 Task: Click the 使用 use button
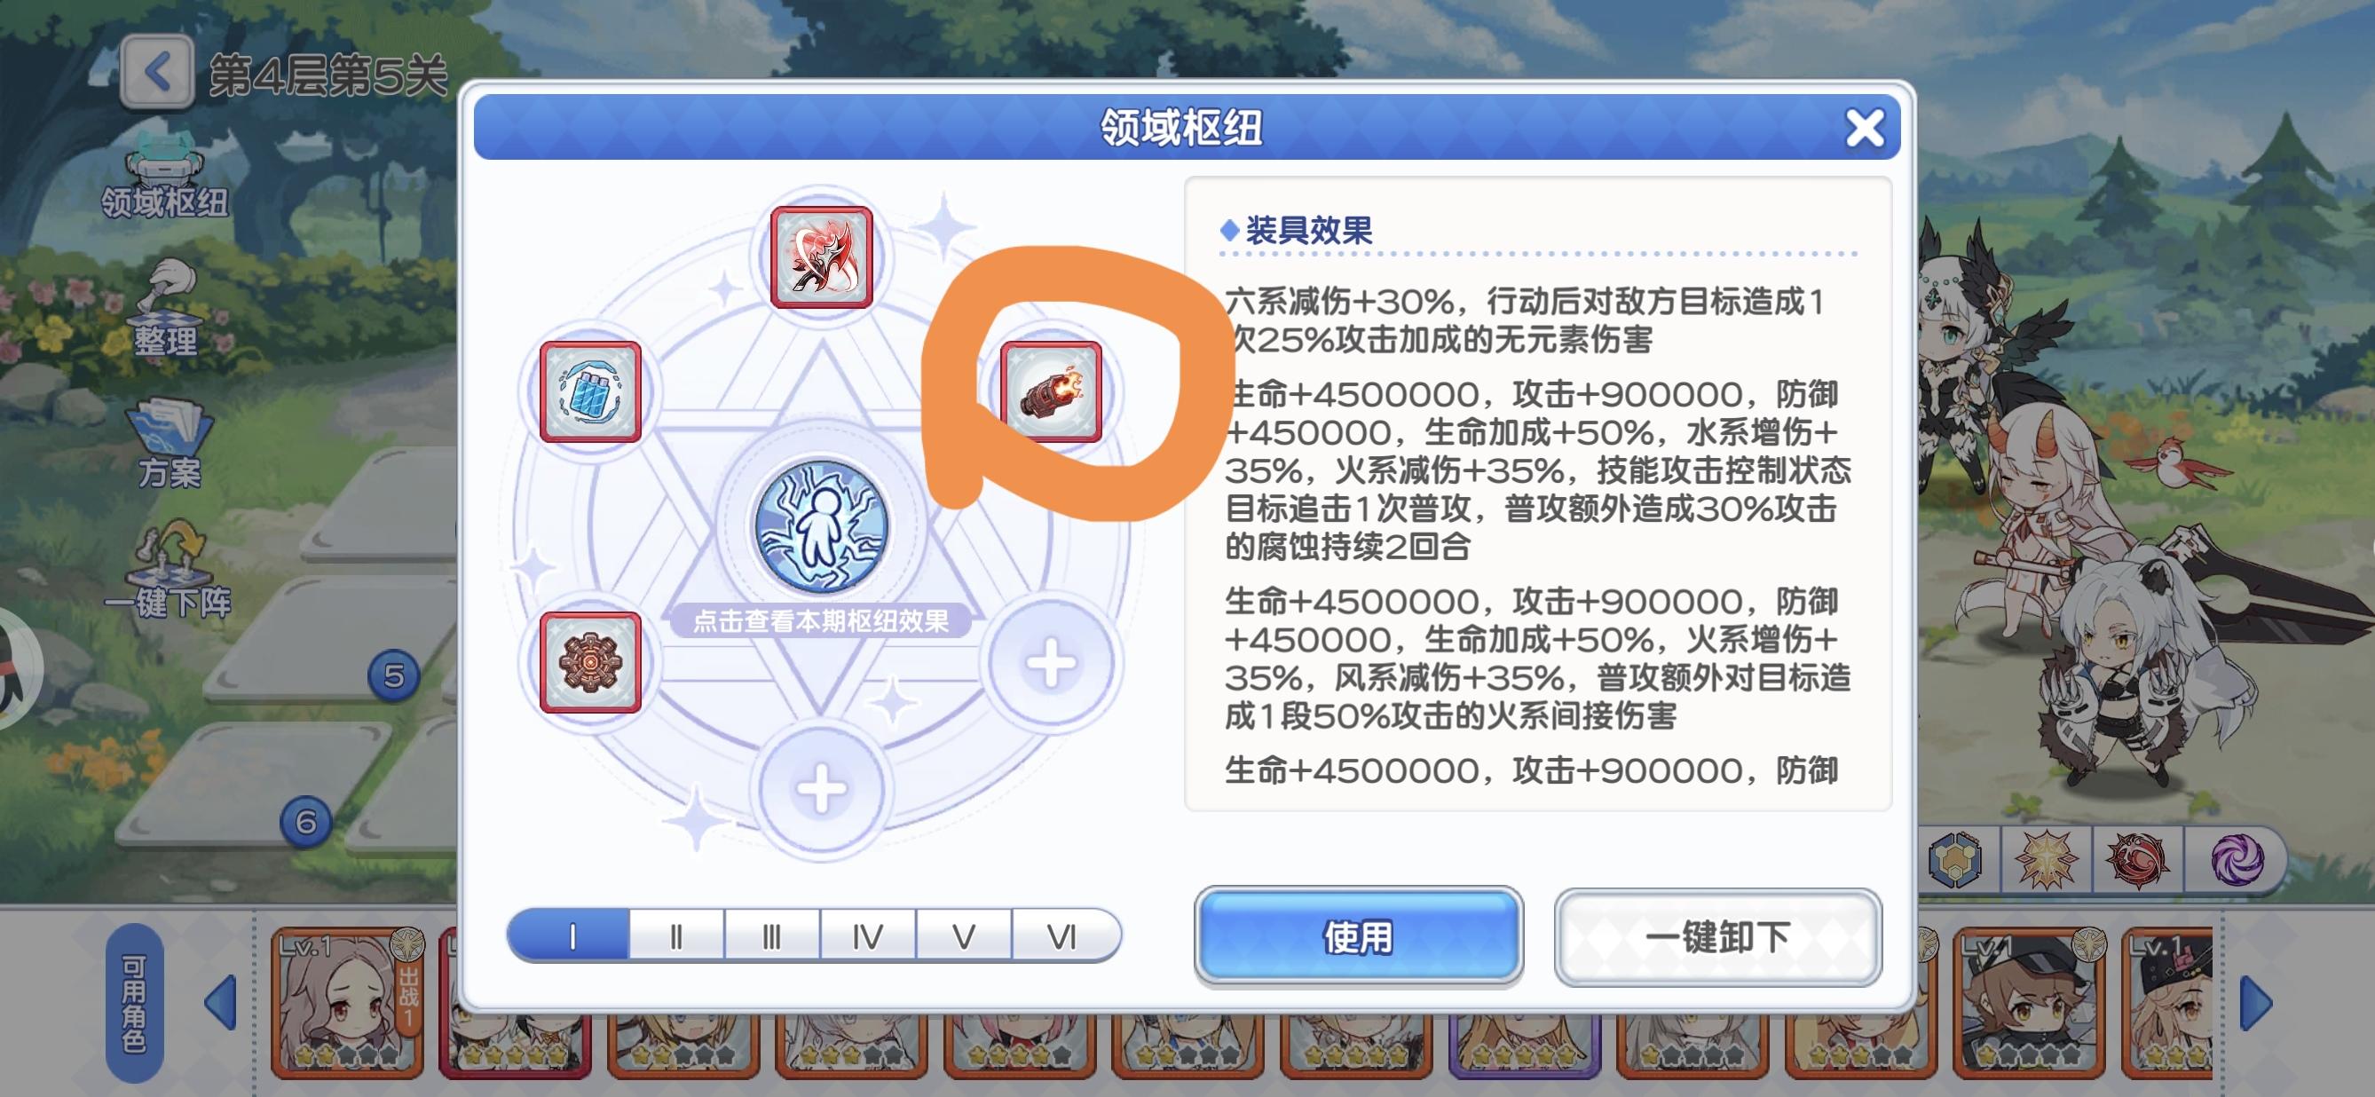click(x=1358, y=936)
